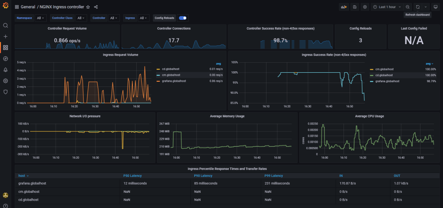The image size is (443, 208).
Task: Share the dashboard using the share icon
Action: click(x=96, y=7)
